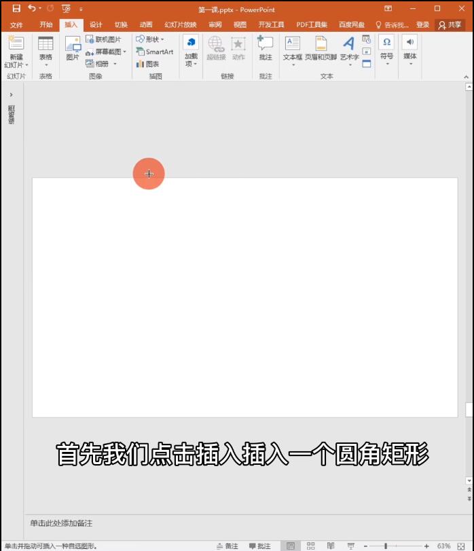Switch to Normal view in status bar
The height and width of the screenshot is (551, 474).
(x=291, y=546)
